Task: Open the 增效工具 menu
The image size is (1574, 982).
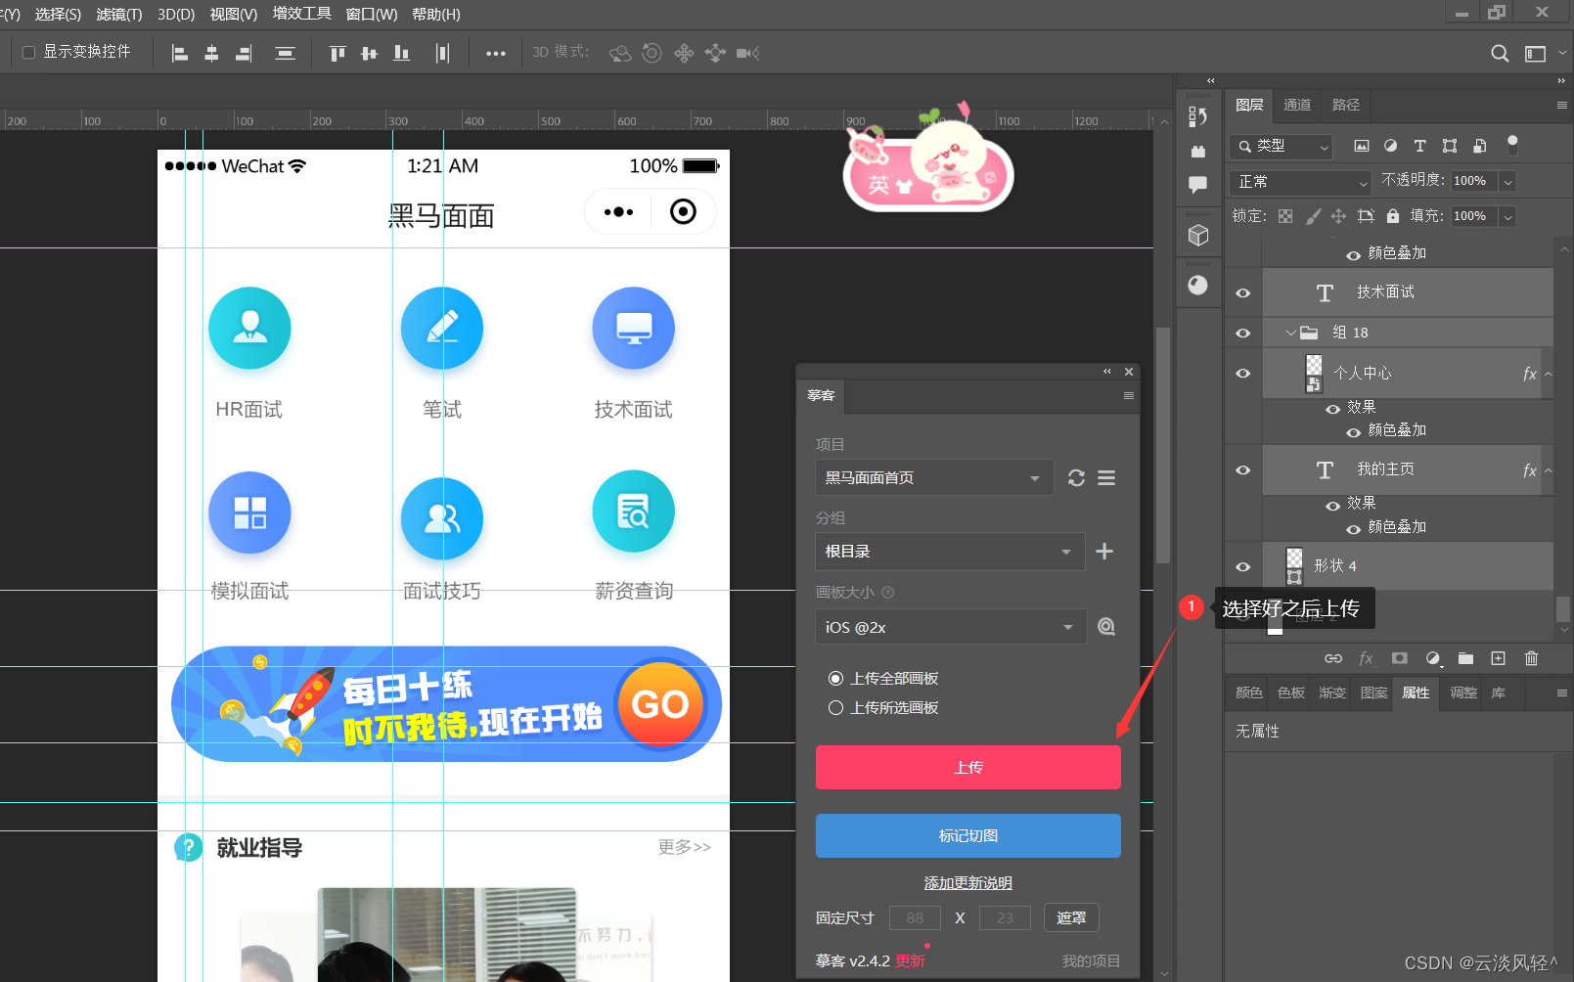Action: tap(301, 14)
